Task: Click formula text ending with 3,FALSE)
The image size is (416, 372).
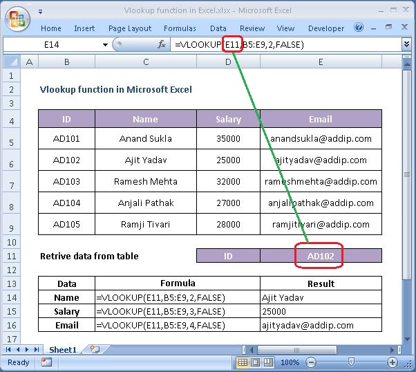Action: pos(161,311)
